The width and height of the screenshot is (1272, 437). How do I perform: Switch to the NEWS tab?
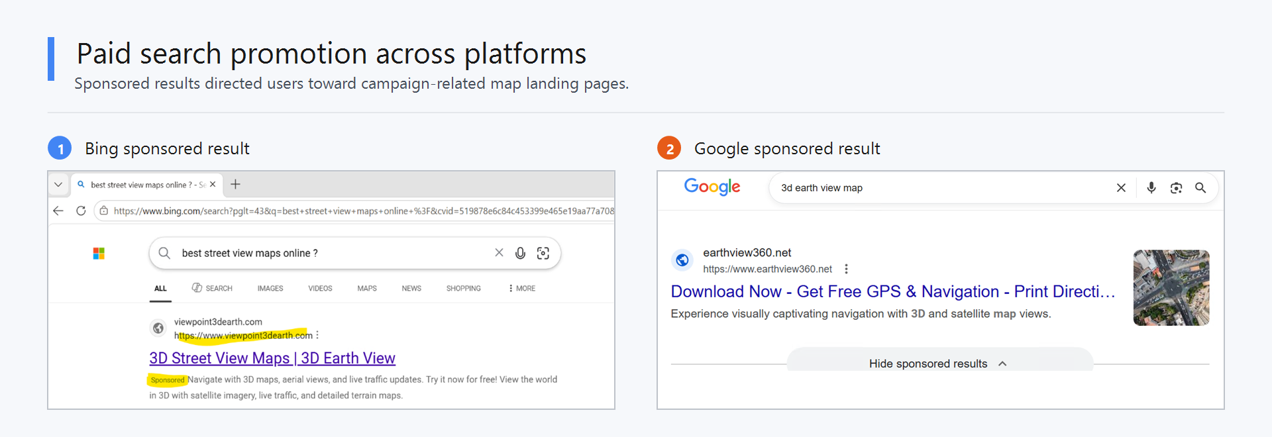(x=411, y=289)
